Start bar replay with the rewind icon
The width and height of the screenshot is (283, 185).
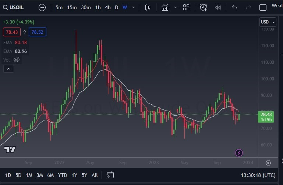pos(217,8)
